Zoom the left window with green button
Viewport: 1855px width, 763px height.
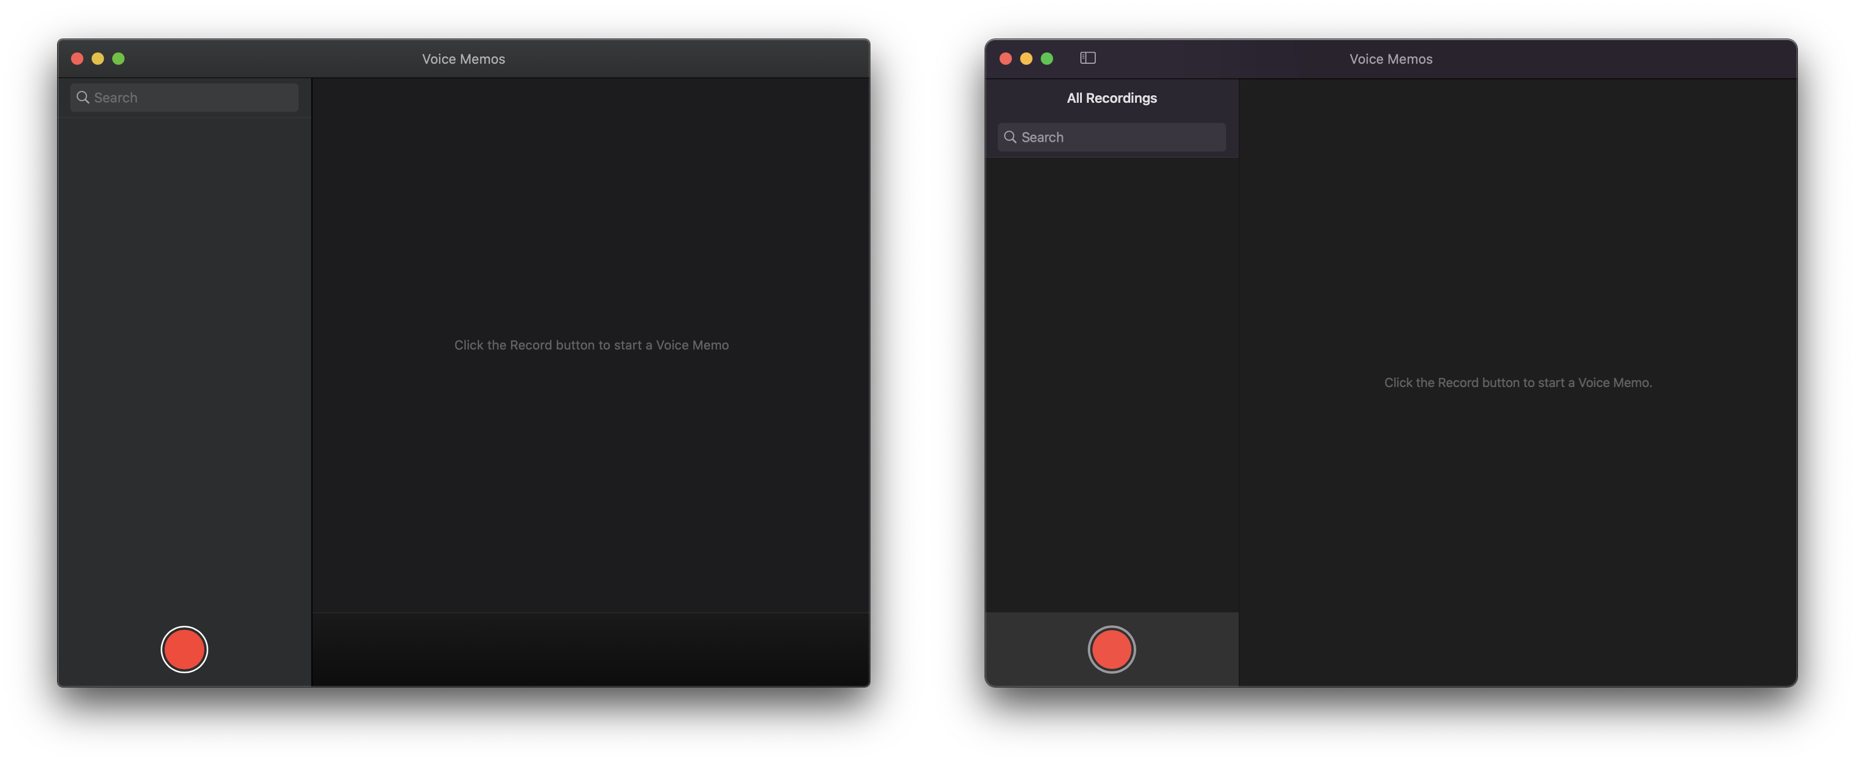tap(119, 58)
